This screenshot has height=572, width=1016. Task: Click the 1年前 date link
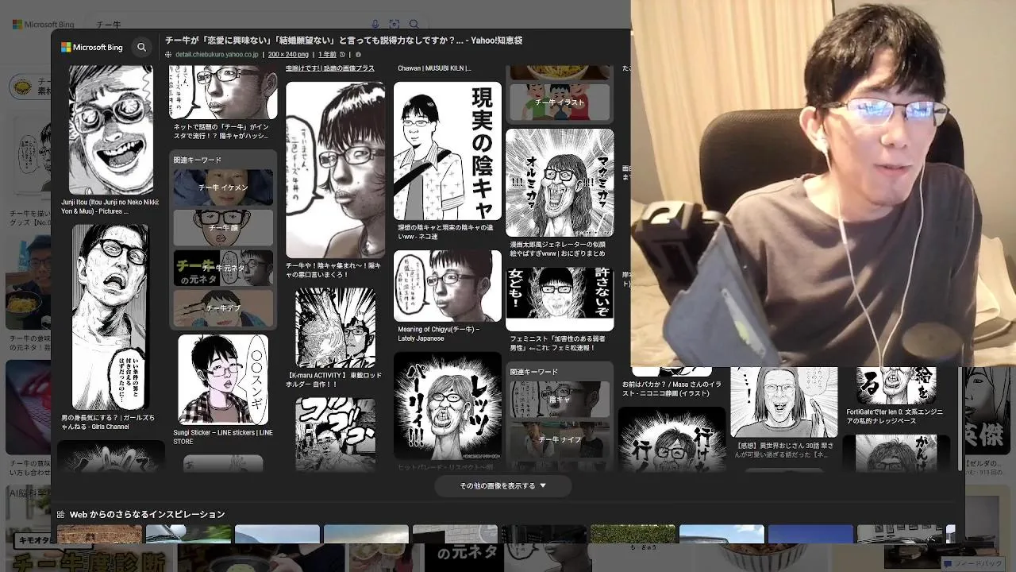[x=327, y=55]
